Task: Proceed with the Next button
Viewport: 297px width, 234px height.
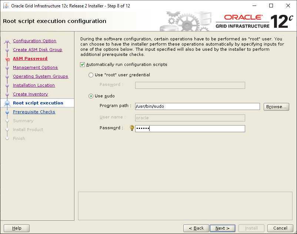Action: [222, 228]
